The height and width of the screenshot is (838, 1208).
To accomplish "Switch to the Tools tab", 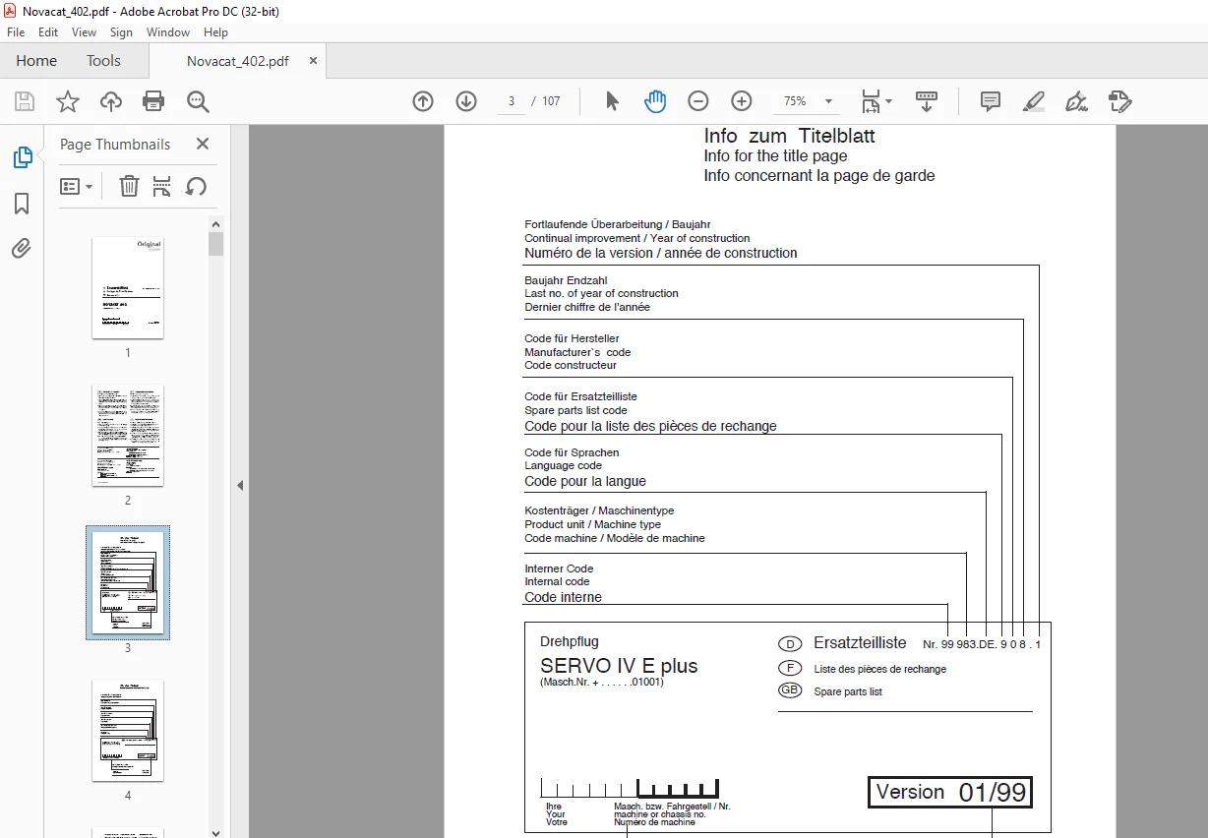I will tap(103, 61).
